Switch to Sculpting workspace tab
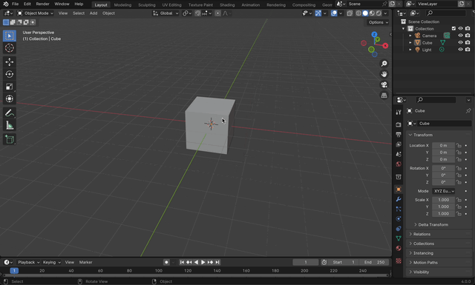The height and width of the screenshot is (285, 475). (147, 5)
